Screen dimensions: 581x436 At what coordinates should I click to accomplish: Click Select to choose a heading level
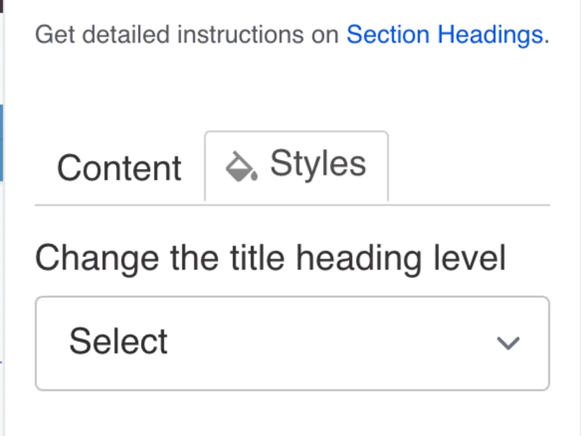pos(118,340)
